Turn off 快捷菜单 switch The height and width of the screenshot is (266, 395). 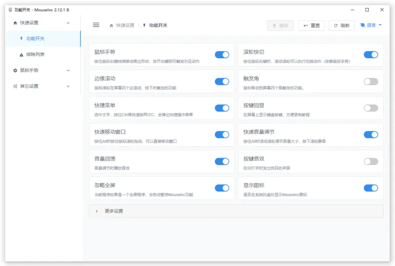222,108
